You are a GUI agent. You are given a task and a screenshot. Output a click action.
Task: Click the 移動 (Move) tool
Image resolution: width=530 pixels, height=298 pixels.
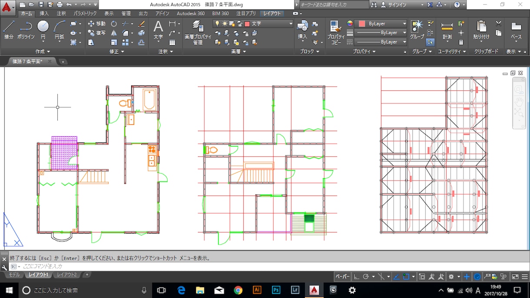(x=96, y=23)
